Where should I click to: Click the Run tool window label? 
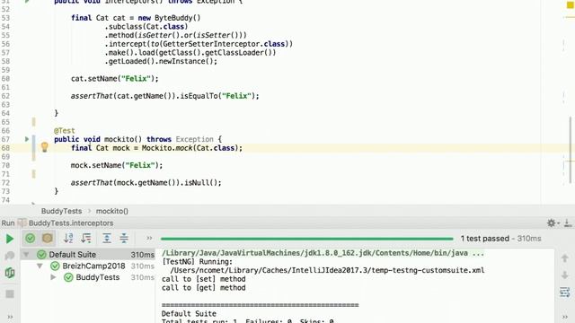click(x=8, y=223)
